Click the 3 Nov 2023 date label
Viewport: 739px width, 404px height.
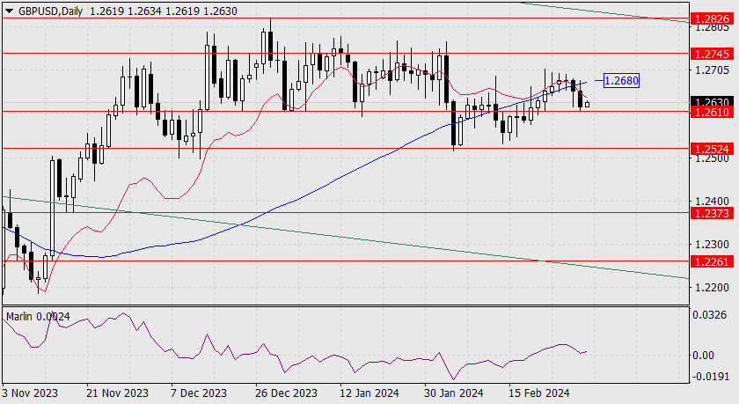coord(30,393)
